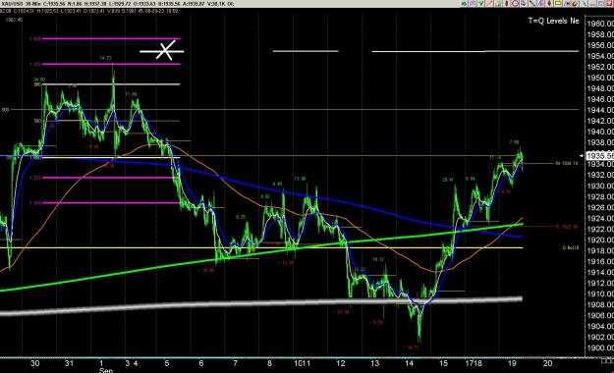
Task: Select the top magenta 1.618 Fibonacci line
Action: (111, 38)
